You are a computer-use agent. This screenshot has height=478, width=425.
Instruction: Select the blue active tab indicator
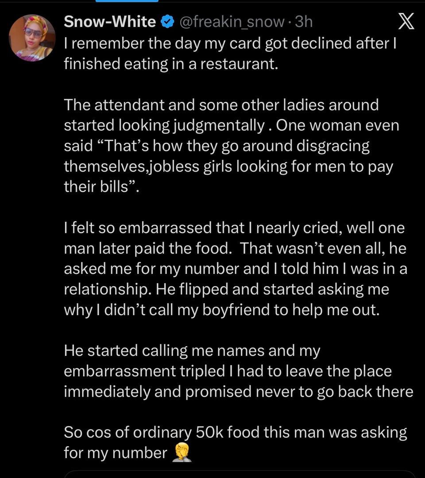click(127, 1)
